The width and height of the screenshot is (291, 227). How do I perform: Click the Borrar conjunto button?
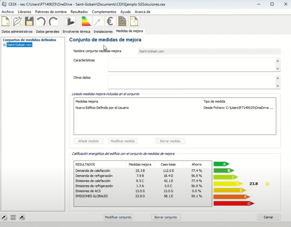pyautogui.click(x=166, y=217)
